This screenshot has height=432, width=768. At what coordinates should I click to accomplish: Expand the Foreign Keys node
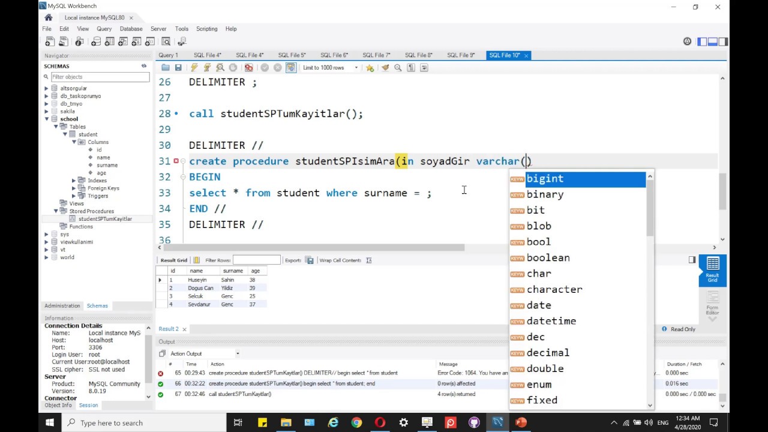(74, 188)
